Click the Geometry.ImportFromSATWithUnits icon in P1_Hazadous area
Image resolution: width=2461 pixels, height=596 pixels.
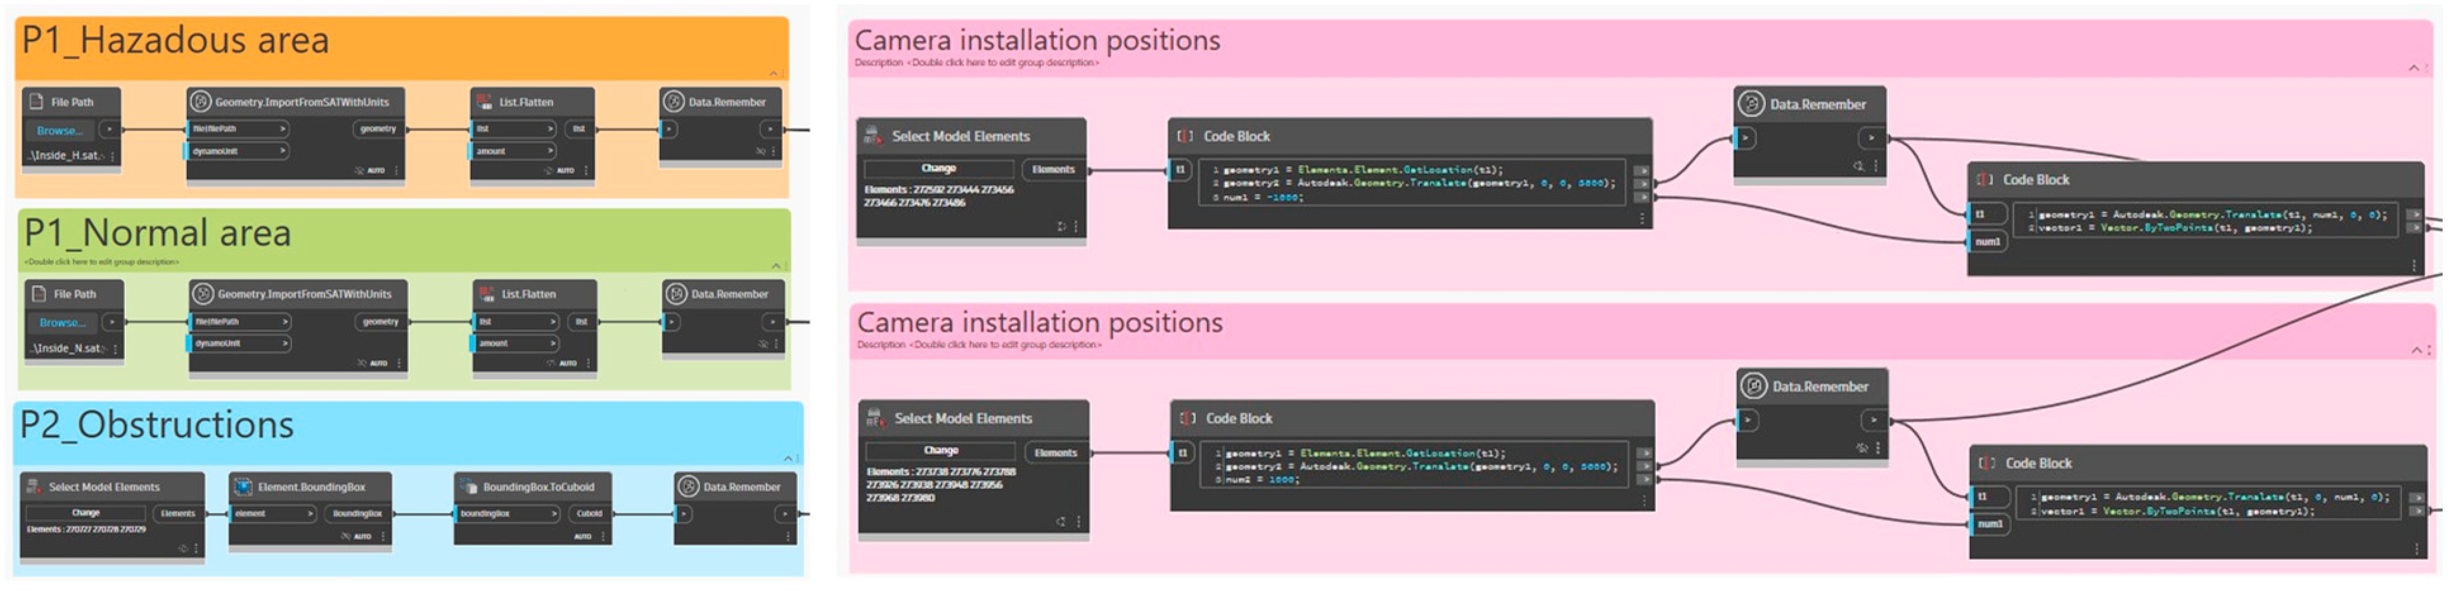(200, 102)
